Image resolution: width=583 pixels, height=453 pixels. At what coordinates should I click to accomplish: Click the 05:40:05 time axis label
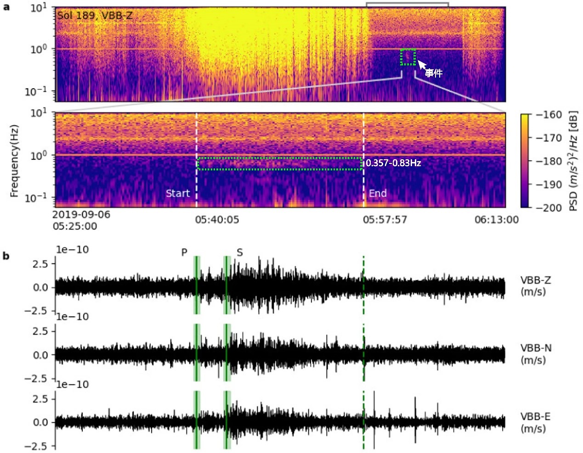217,220
